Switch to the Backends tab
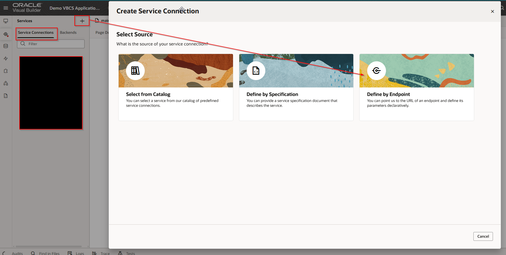Image resolution: width=506 pixels, height=255 pixels. (68, 33)
